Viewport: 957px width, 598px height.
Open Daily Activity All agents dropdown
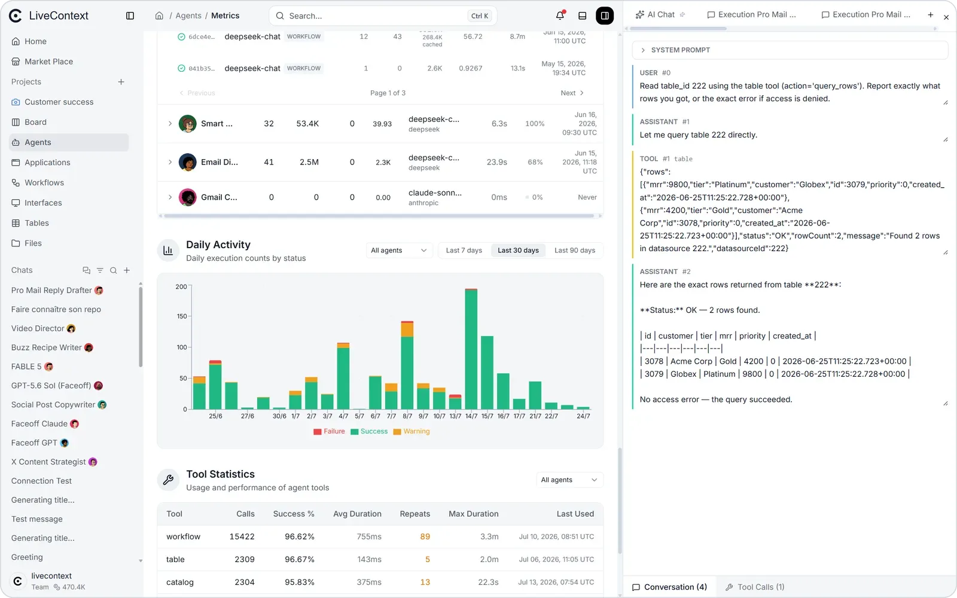[399, 251]
